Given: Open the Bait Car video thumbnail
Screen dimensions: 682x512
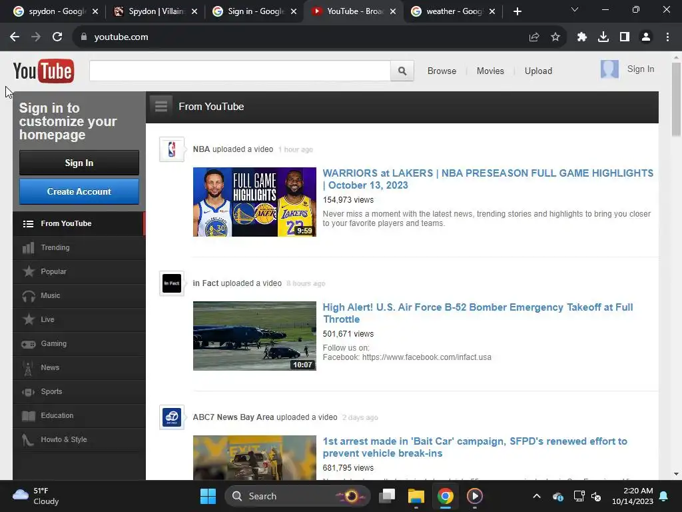Looking at the screenshot, I should (254, 457).
